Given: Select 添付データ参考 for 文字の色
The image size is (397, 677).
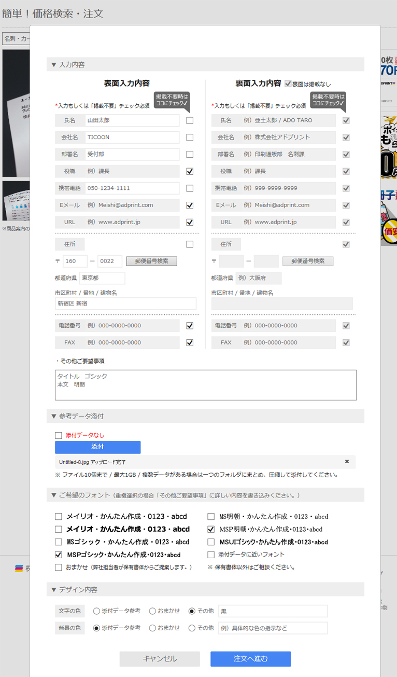Looking at the screenshot, I should (x=96, y=611).
